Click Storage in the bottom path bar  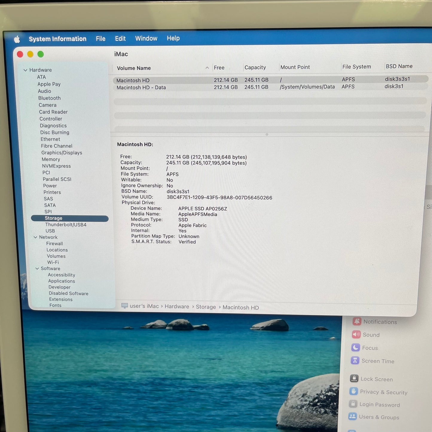tap(206, 307)
